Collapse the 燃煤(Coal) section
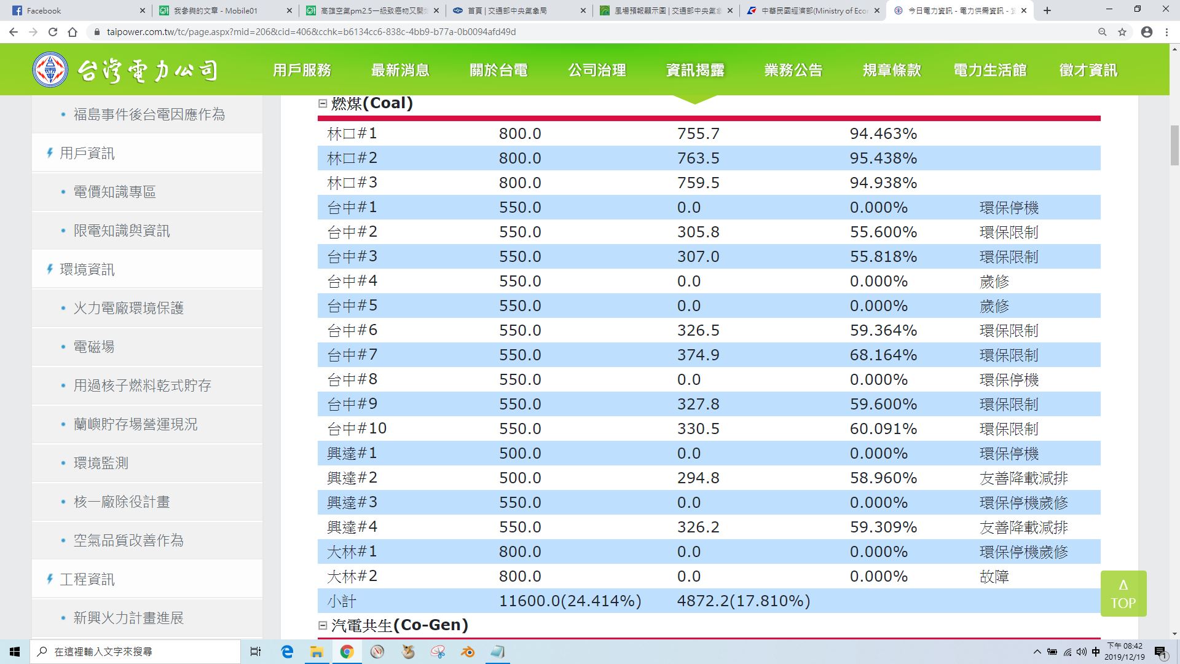The image size is (1180, 664). click(x=323, y=103)
